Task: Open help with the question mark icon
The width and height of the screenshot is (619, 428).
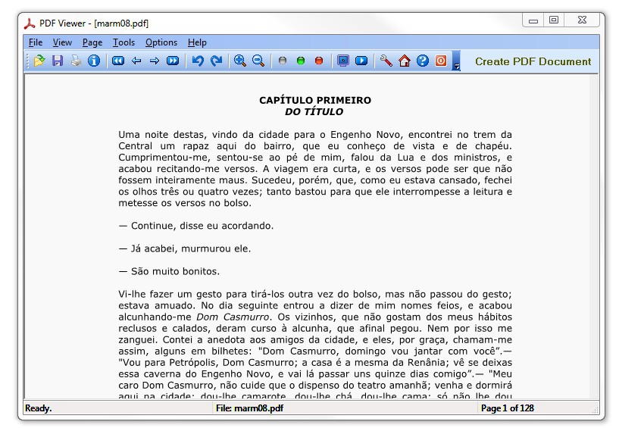Action: click(x=423, y=61)
